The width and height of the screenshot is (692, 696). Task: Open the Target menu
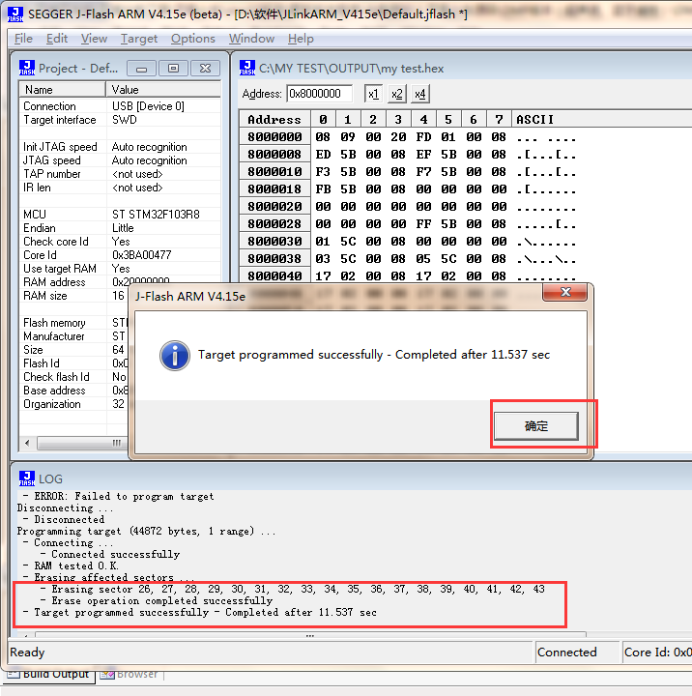[139, 39]
